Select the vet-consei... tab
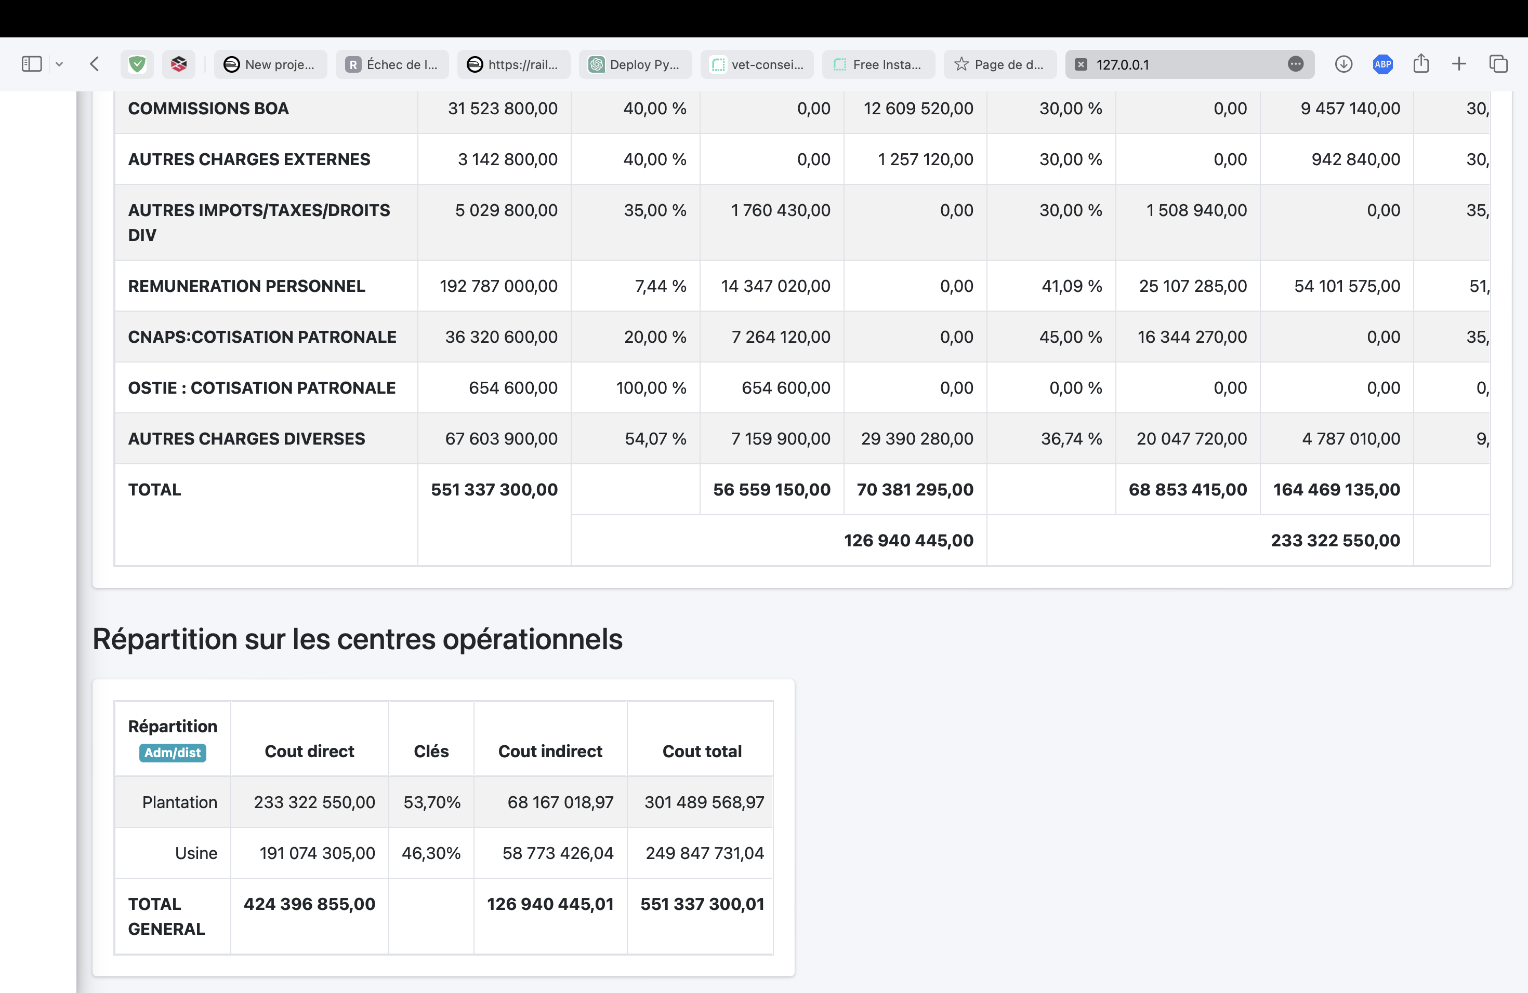 tap(757, 65)
